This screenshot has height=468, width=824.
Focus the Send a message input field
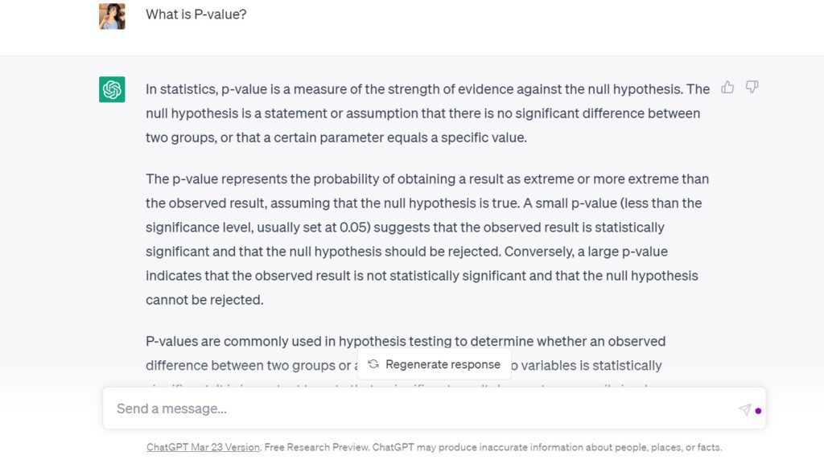(434, 408)
